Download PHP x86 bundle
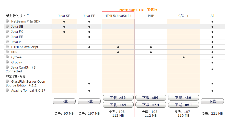 (x=151, y=98)
